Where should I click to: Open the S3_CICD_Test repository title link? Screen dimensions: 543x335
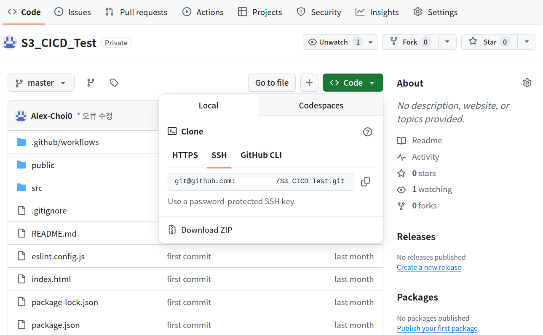click(59, 42)
